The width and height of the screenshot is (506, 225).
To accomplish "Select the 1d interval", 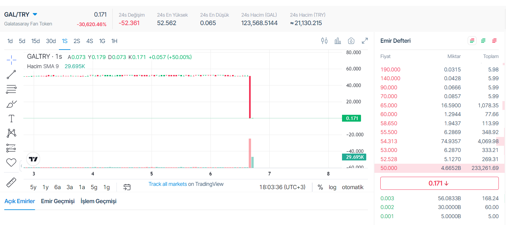I will coord(10,41).
